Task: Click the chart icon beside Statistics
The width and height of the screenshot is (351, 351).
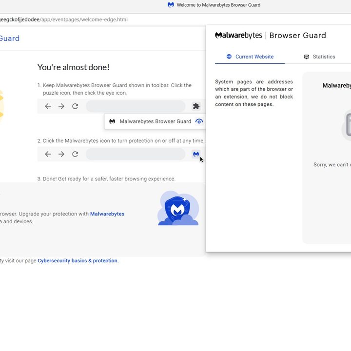Action: 307,57
